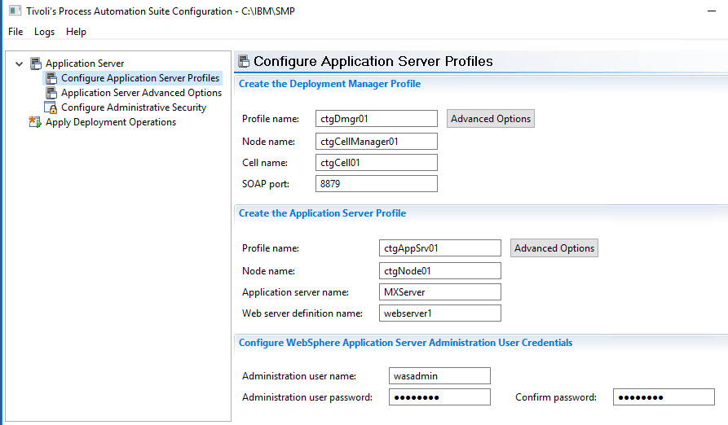Click the SOAP port label
Viewport: 728px width, 425px height.
point(266,184)
